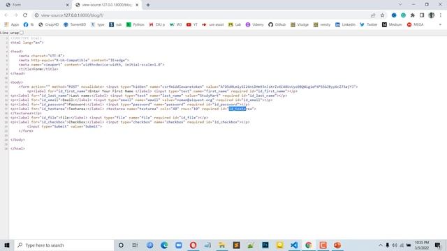Click the Share this page icon
The image size is (447, 251).
pyautogui.click(x=373, y=15)
